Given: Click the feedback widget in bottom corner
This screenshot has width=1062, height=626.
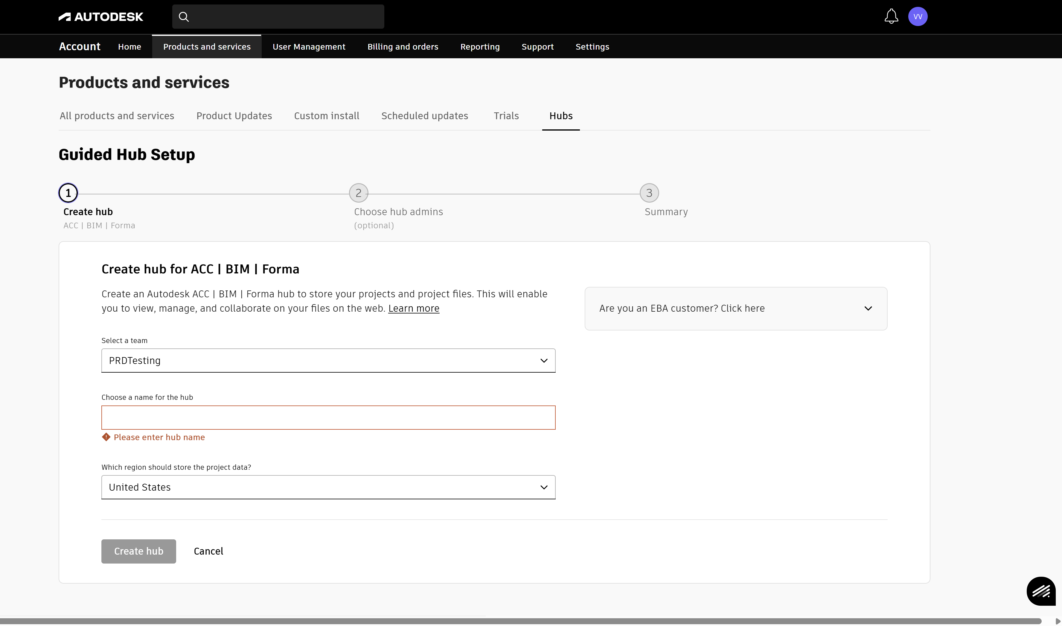Looking at the screenshot, I should point(1041,591).
